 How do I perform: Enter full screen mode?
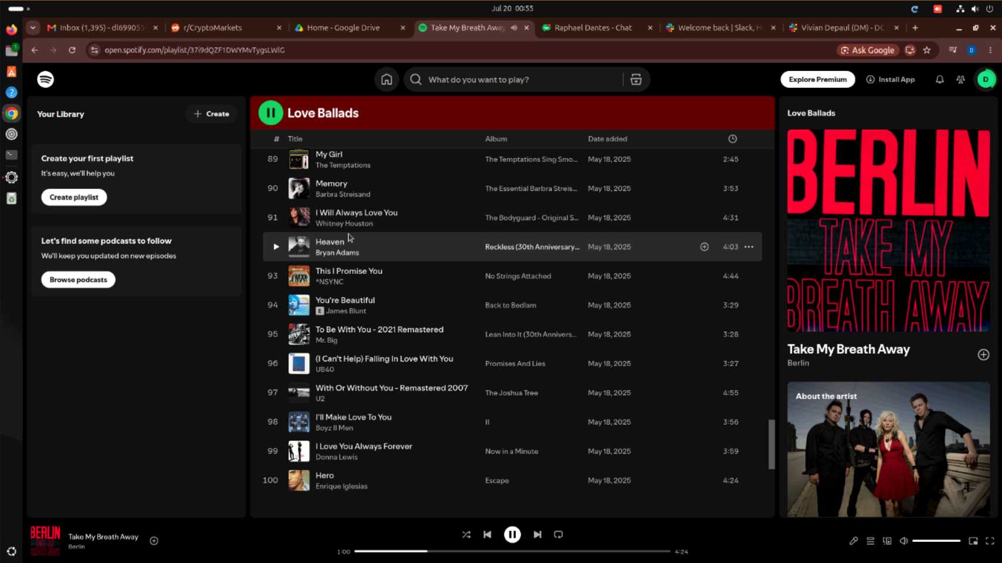click(990, 541)
